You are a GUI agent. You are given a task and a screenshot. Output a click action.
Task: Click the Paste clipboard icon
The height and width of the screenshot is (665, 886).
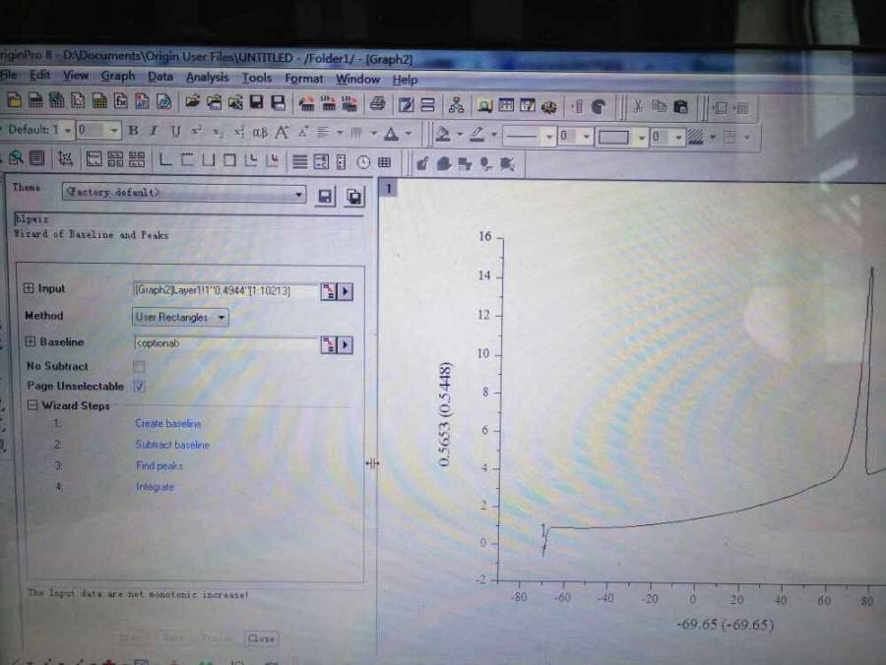681,106
